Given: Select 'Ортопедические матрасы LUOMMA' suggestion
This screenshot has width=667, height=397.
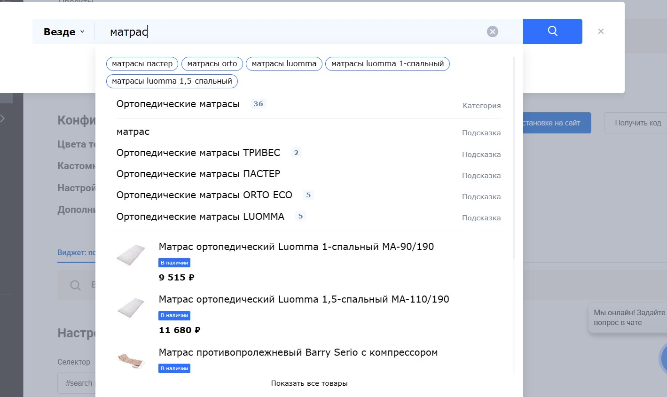Looking at the screenshot, I should click(x=200, y=217).
